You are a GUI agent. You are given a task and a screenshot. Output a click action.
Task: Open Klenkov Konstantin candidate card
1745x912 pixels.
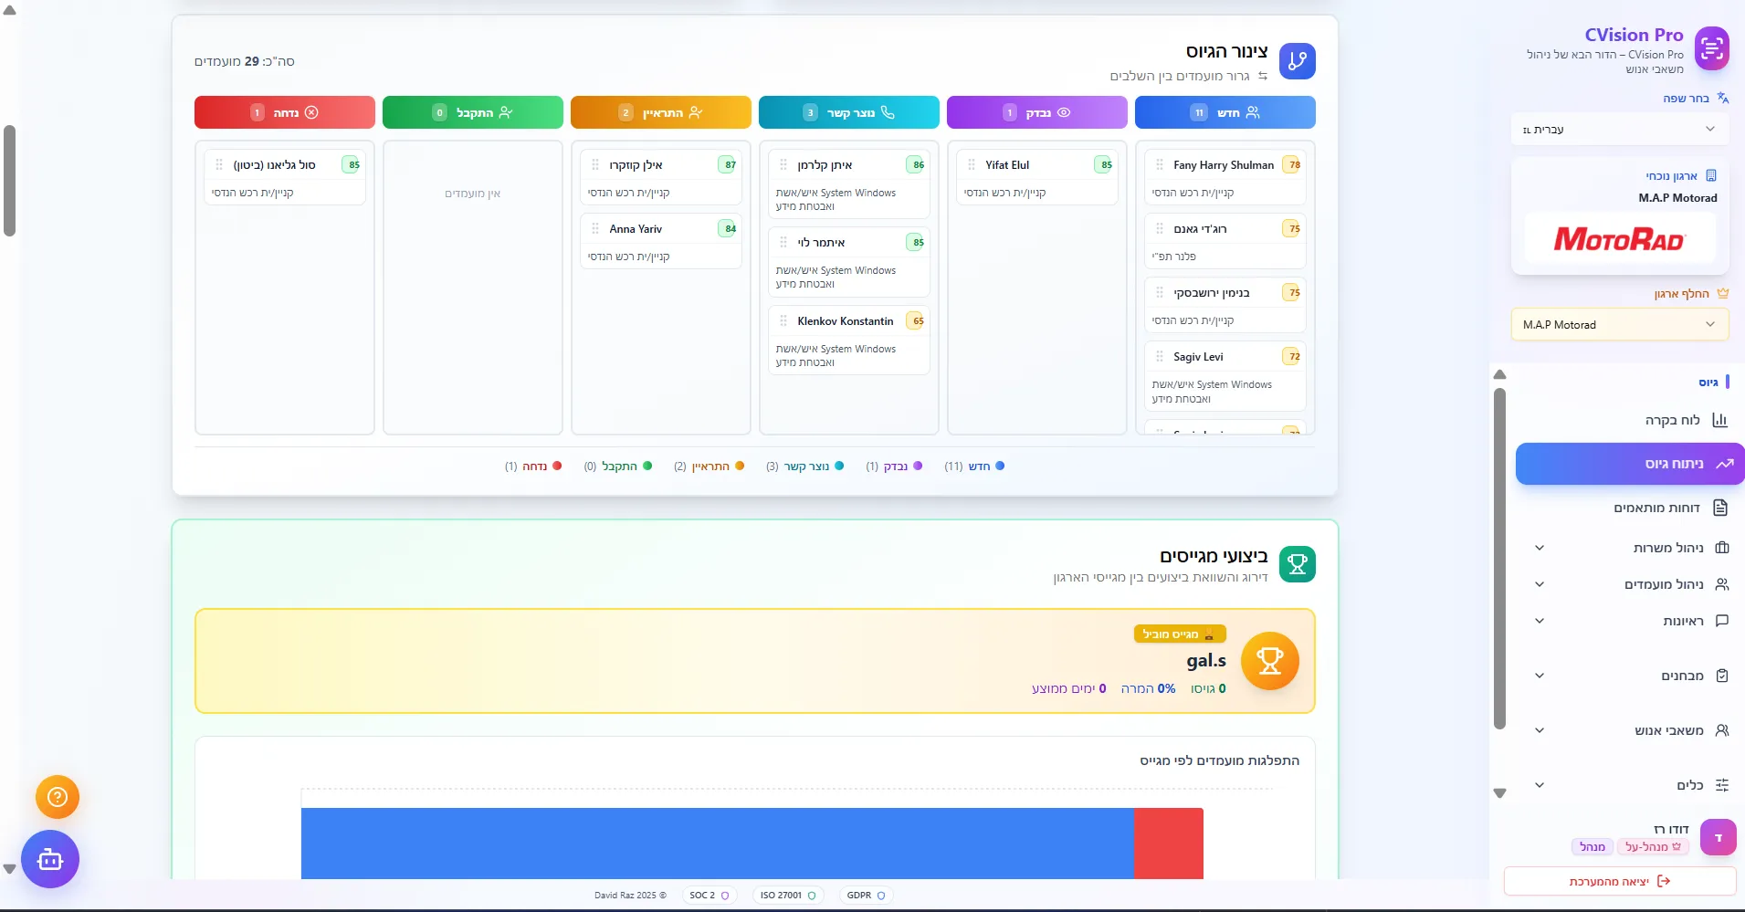tap(849, 341)
